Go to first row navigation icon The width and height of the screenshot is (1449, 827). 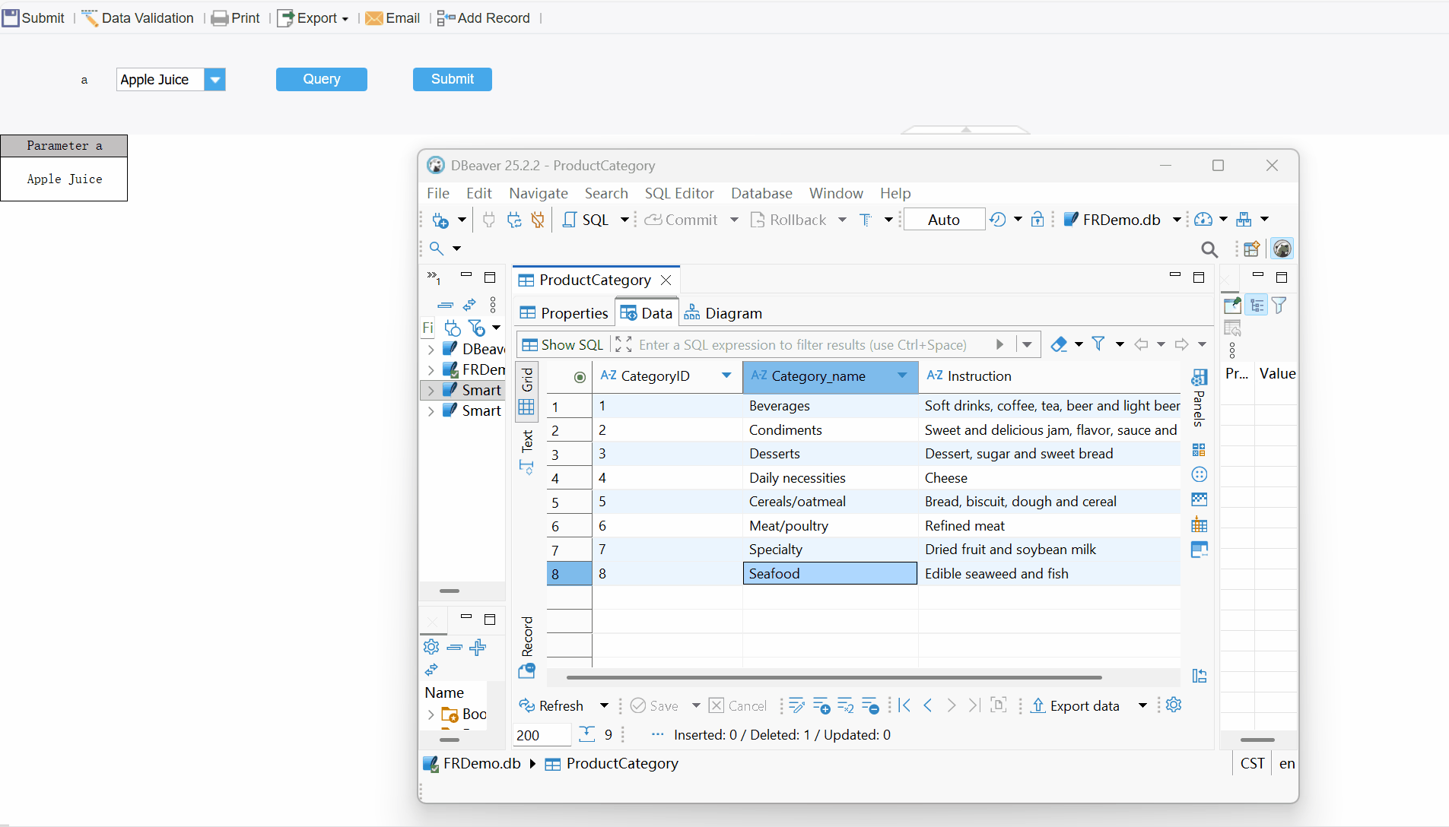pos(904,705)
